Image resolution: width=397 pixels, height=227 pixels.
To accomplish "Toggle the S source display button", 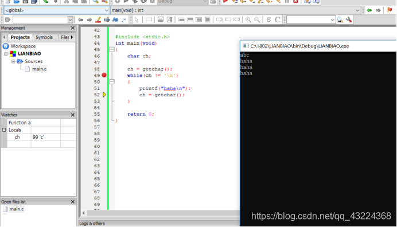I will pos(268,19).
